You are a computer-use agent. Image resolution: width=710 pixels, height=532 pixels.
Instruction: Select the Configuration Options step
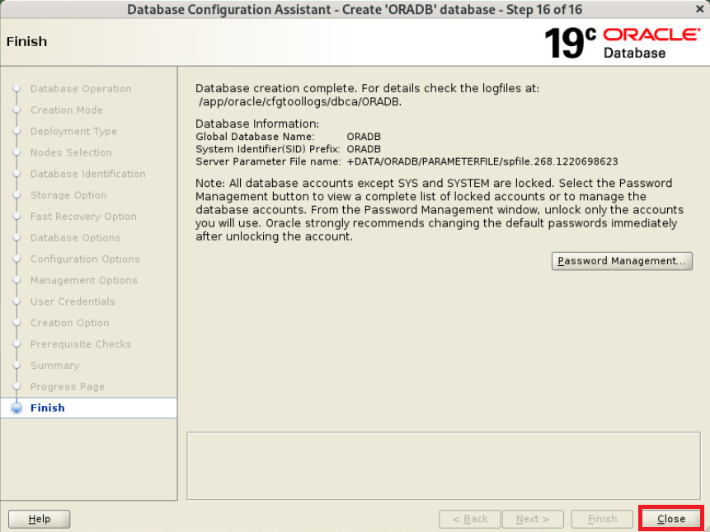click(85, 259)
